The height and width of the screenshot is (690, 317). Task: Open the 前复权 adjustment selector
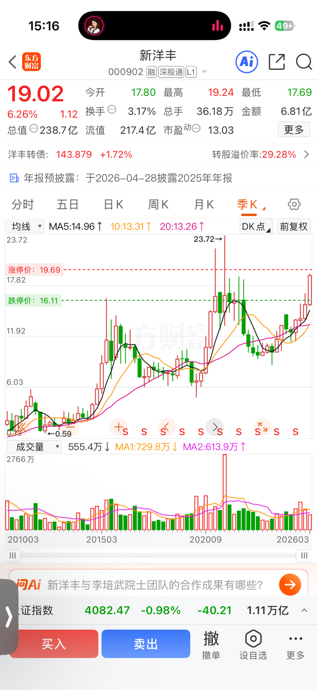[x=294, y=226]
